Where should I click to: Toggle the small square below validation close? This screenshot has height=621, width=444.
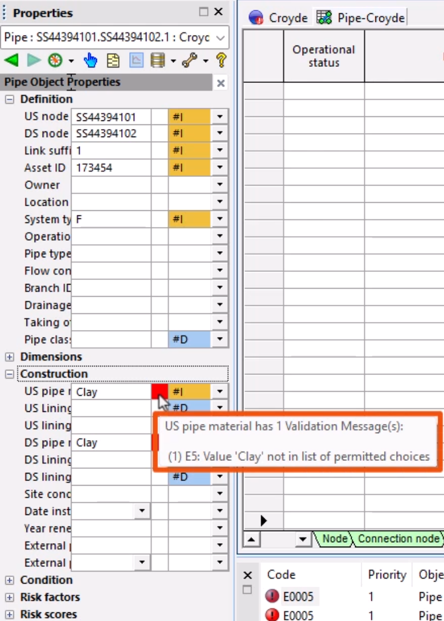point(247,590)
